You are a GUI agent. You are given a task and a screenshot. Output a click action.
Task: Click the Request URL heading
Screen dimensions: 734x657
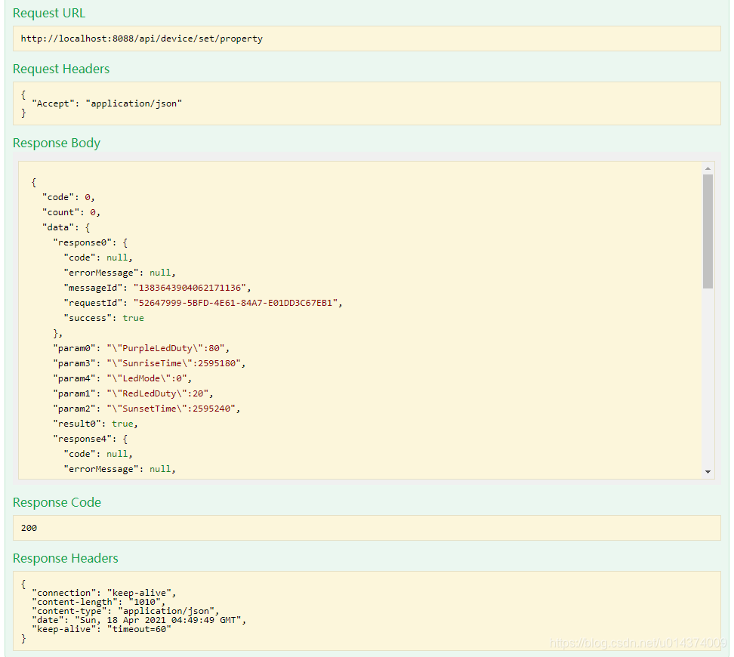click(x=49, y=13)
